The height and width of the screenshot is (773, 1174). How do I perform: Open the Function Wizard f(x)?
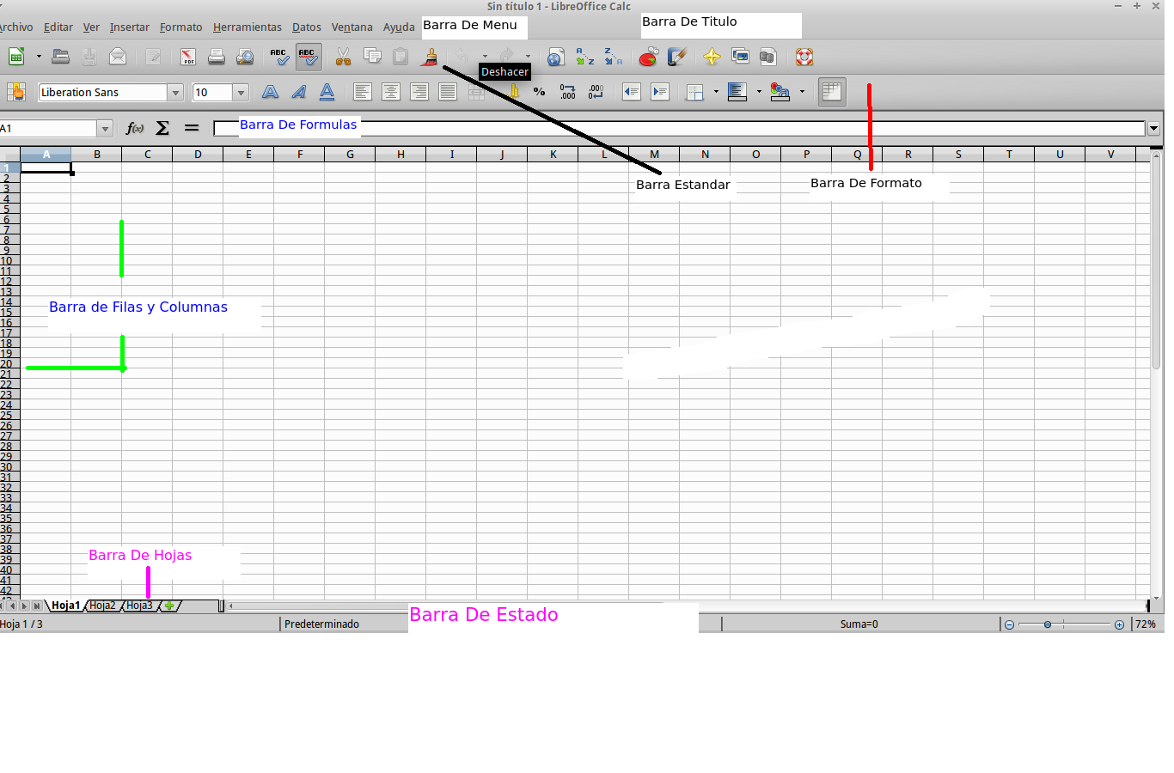(134, 127)
